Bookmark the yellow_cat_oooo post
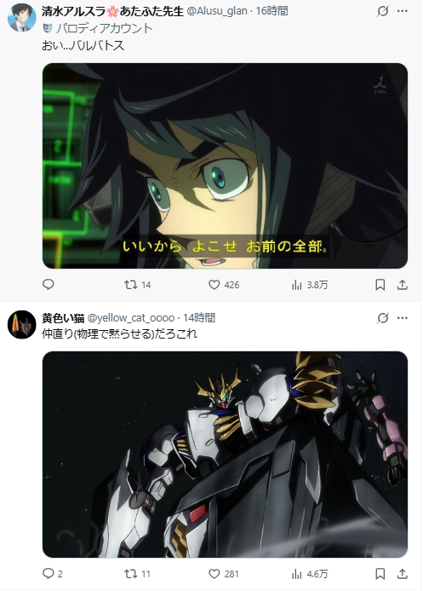Image resolution: width=423 pixels, height=591 pixels. coord(380,574)
